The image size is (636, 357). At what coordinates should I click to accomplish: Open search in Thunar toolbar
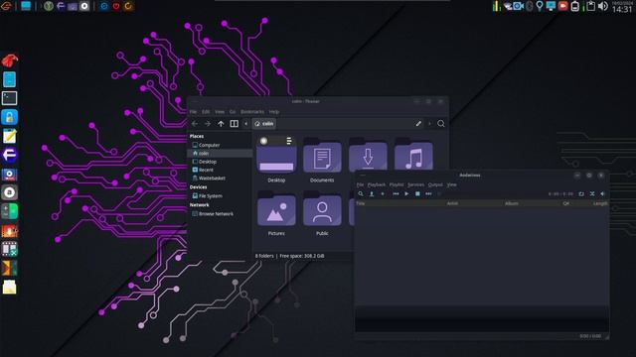point(441,123)
